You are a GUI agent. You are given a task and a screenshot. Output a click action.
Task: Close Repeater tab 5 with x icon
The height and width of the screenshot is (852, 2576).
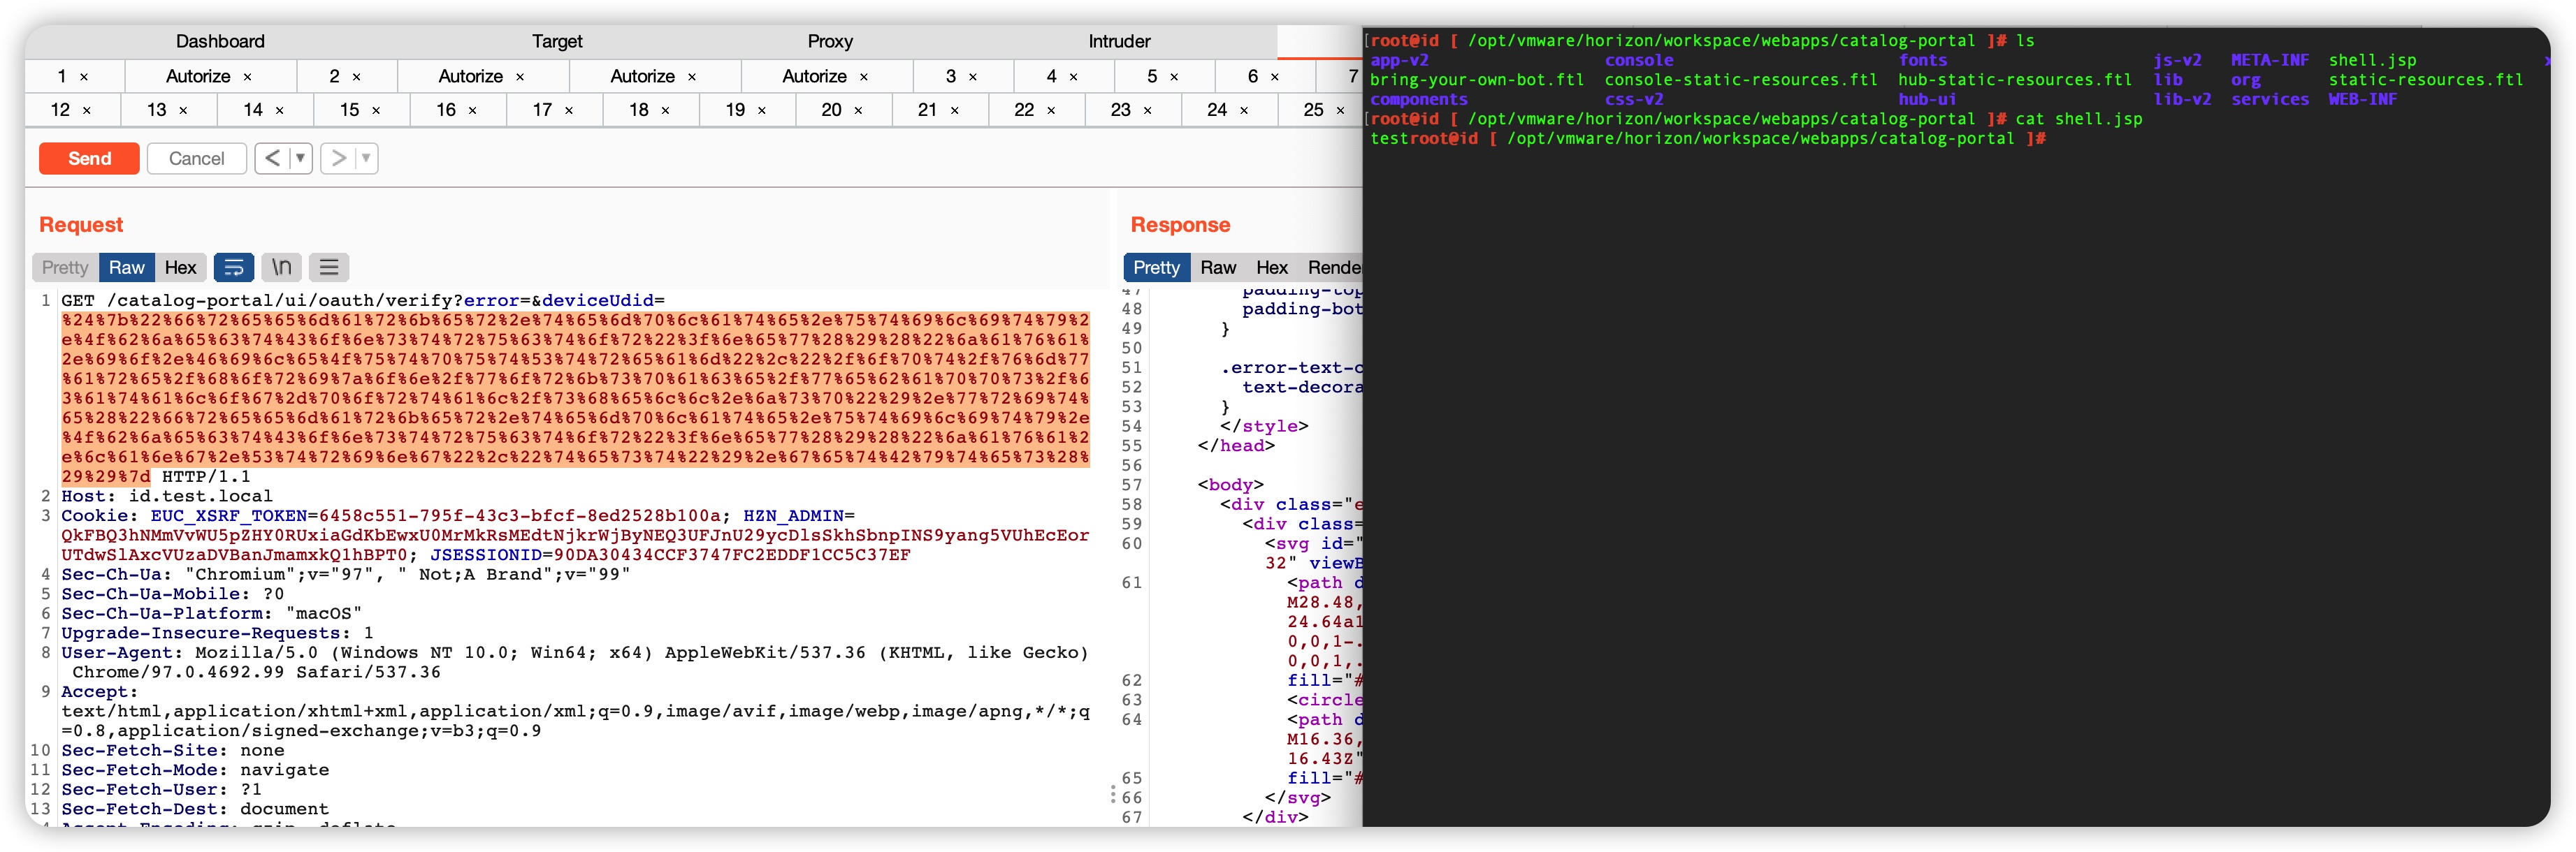pyautogui.click(x=1174, y=77)
